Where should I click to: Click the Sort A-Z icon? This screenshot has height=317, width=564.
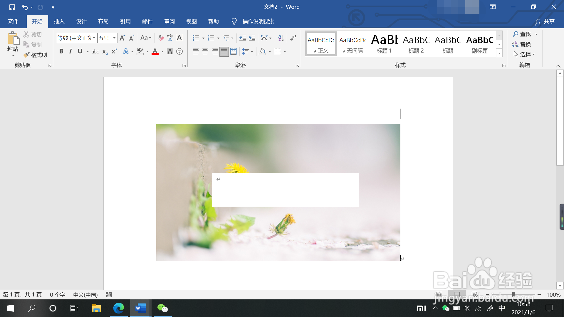click(x=281, y=38)
